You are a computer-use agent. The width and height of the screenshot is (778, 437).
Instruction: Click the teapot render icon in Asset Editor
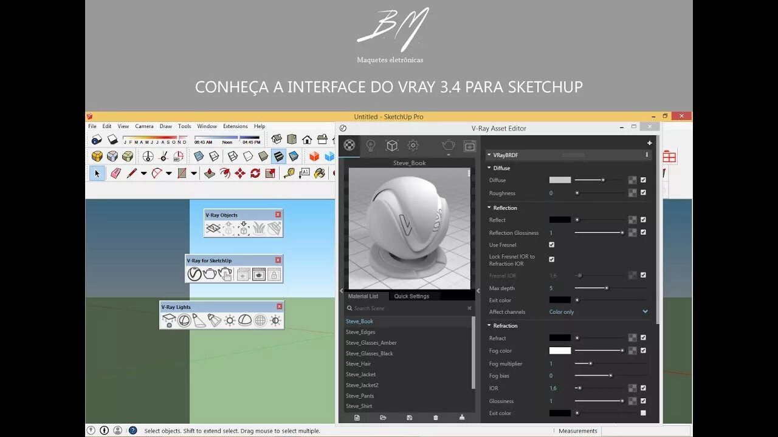(x=448, y=144)
